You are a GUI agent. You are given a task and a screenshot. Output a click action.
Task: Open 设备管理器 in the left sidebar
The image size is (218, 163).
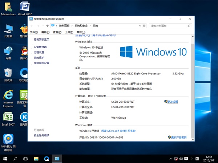40,47
